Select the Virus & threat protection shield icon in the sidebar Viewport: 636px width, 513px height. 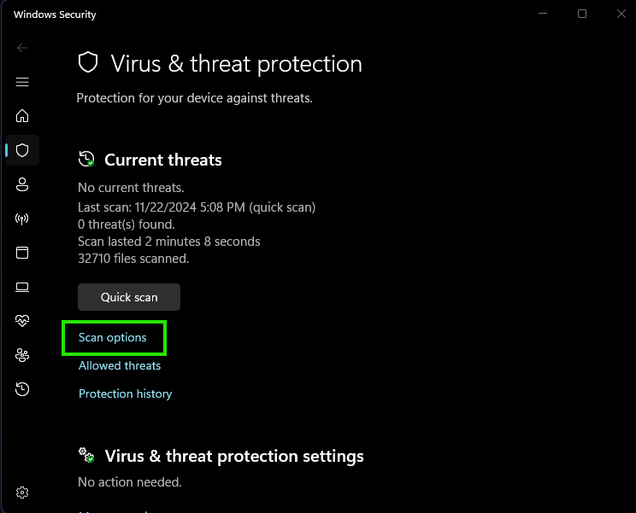coord(22,150)
